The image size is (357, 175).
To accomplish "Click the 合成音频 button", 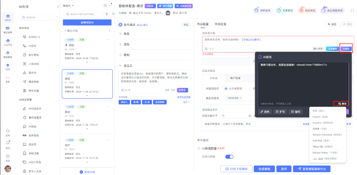I will pos(264,169).
